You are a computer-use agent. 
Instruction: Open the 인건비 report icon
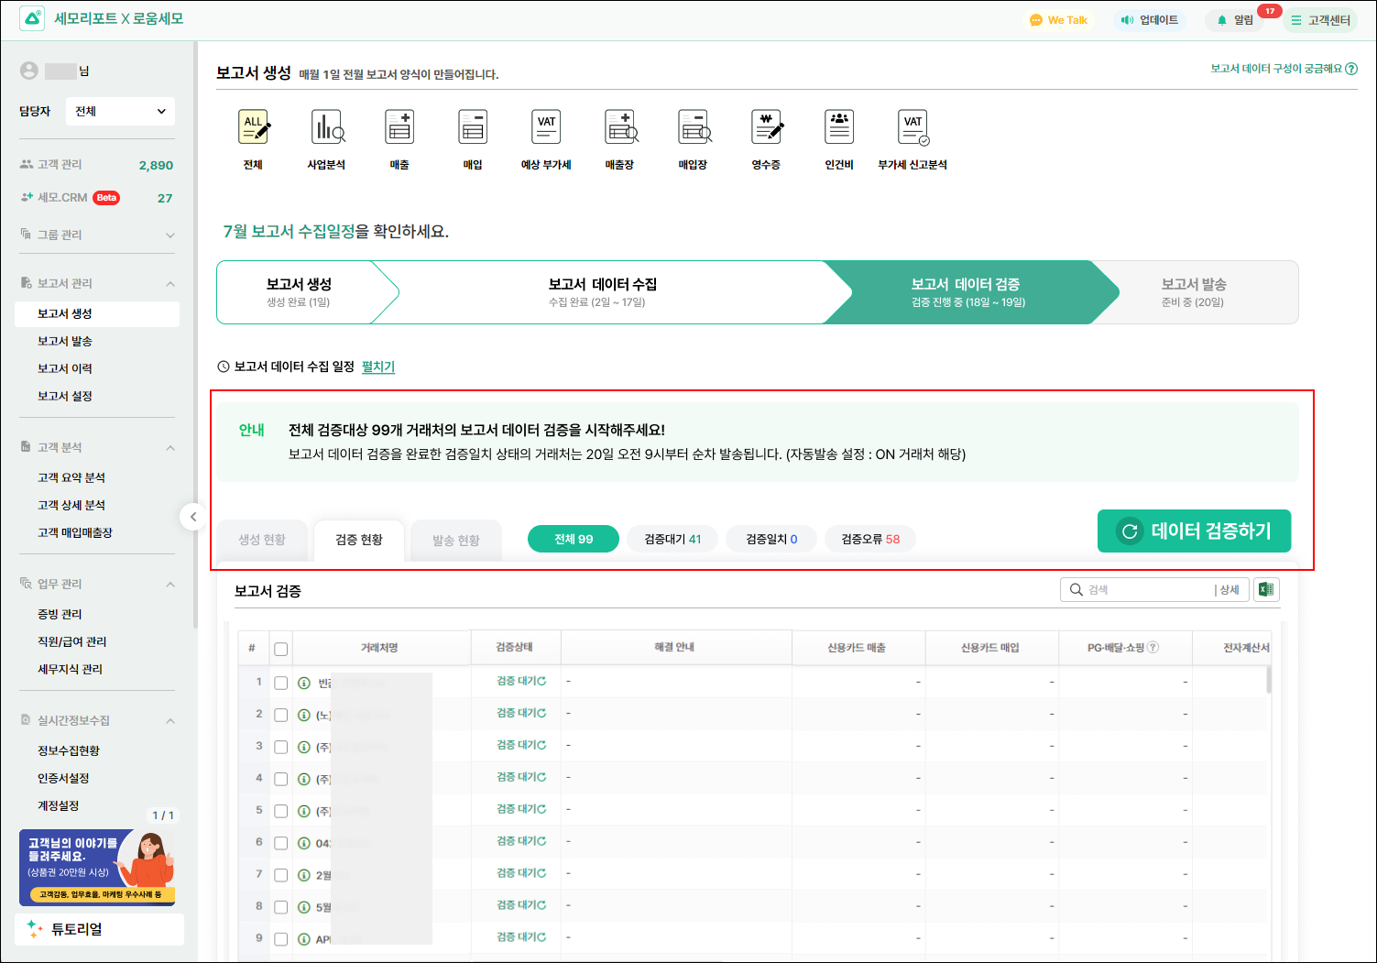click(839, 128)
